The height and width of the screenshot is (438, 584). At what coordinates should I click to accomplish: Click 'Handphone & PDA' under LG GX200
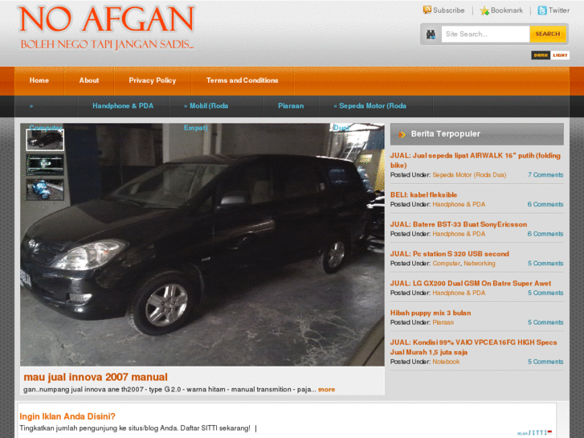coord(459,293)
